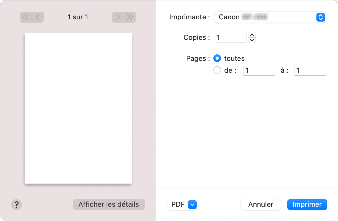Select the 'toutes' pages radio button

point(217,58)
